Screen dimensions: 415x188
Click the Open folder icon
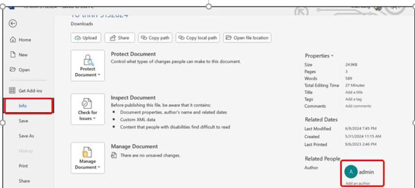(x=12, y=69)
